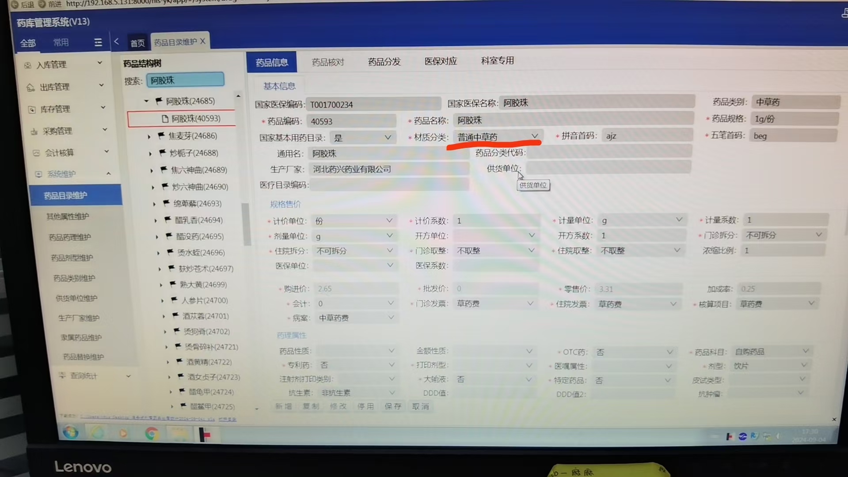The width and height of the screenshot is (848, 477).
Task: Open 药品剂型维护 in sidebar
Action: pos(72,258)
